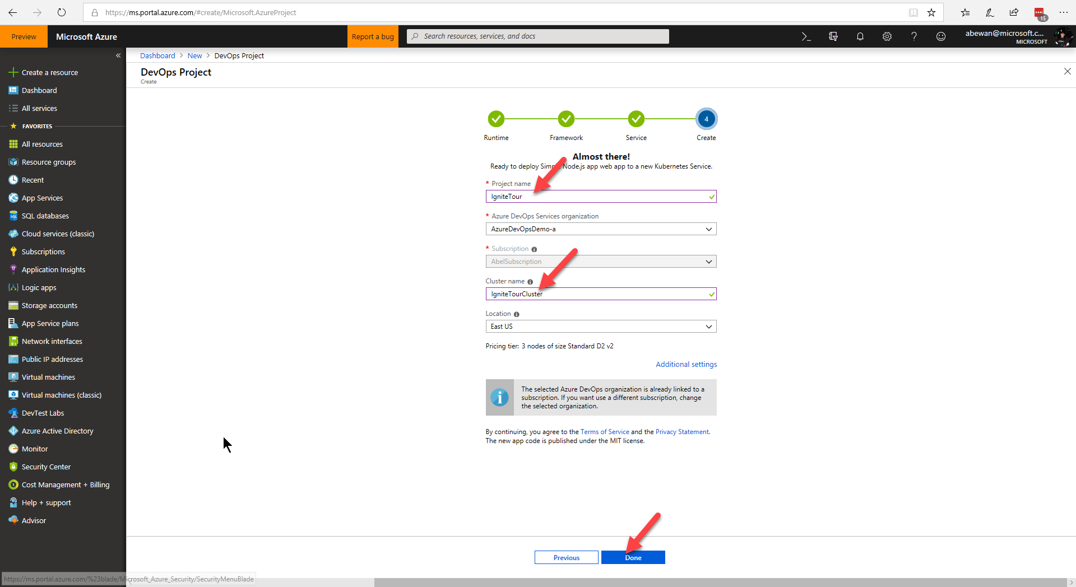Click the browser share icon

pyautogui.click(x=1014, y=12)
